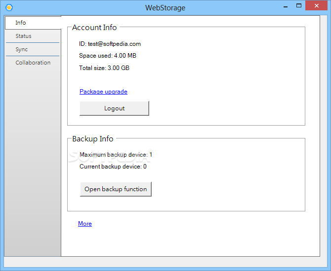
Task: Go to the Collaboration tab
Action: tap(33, 63)
